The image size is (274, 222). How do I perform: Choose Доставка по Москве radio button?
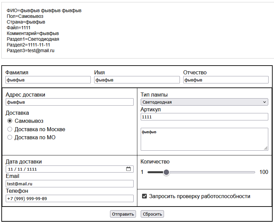[10, 129]
